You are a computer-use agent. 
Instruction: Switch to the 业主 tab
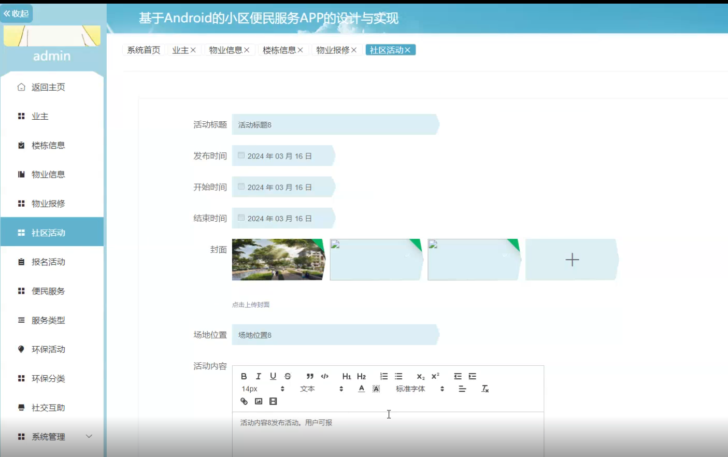tap(180, 50)
